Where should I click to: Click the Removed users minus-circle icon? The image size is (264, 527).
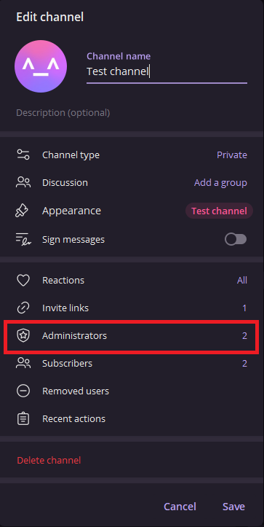[23, 391]
